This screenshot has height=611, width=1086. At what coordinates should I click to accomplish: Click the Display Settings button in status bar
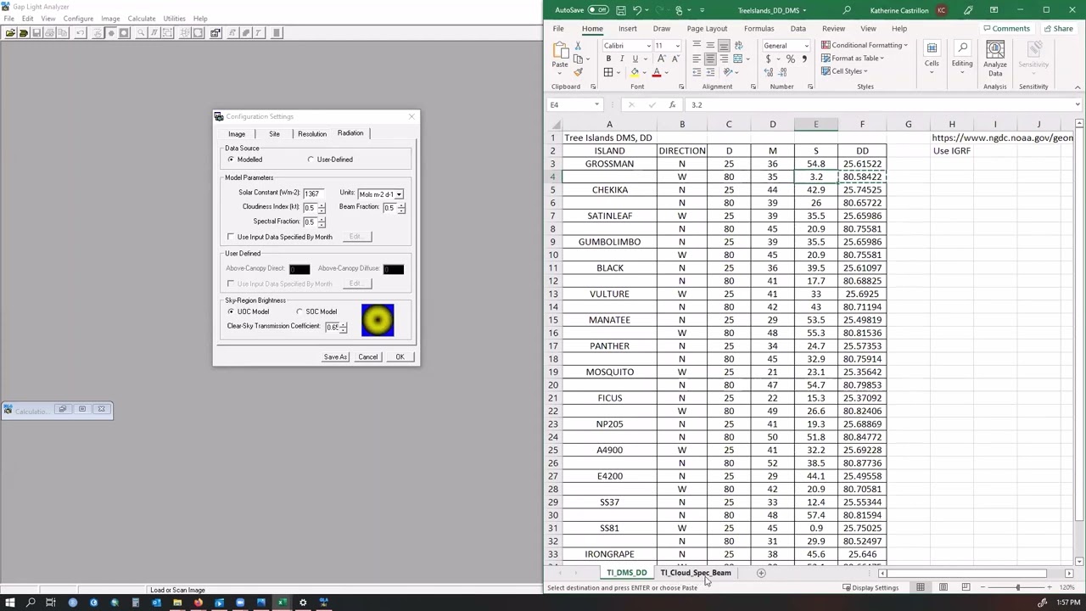[x=870, y=587]
